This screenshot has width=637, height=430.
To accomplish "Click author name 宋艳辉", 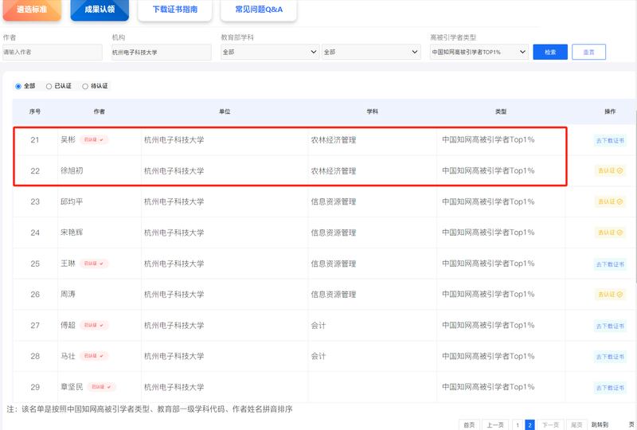I will click(72, 233).
